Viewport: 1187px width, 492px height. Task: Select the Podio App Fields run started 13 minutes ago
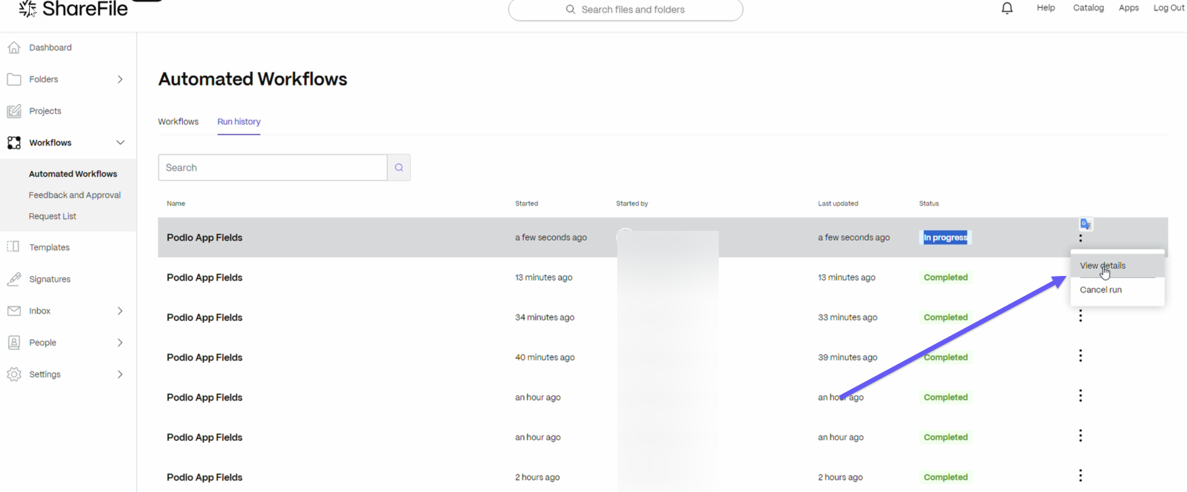click(204, 277)
